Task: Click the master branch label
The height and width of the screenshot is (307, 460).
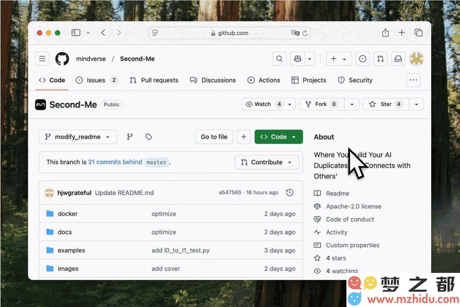Action: (156, 162)
